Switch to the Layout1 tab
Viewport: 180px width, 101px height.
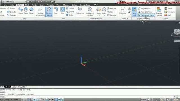tap(14, 87)
